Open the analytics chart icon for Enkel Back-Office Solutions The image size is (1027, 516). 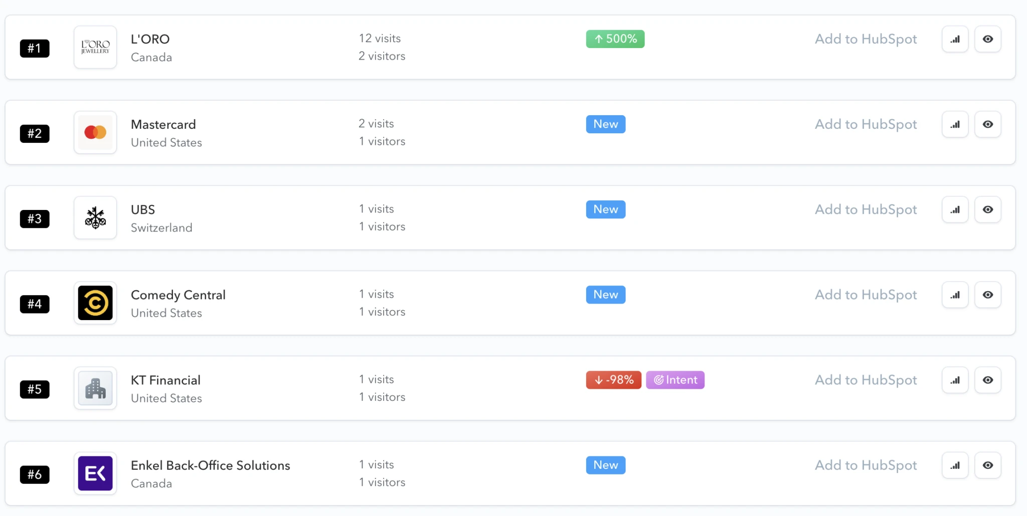pyautogui.click(x=955, y=465)
